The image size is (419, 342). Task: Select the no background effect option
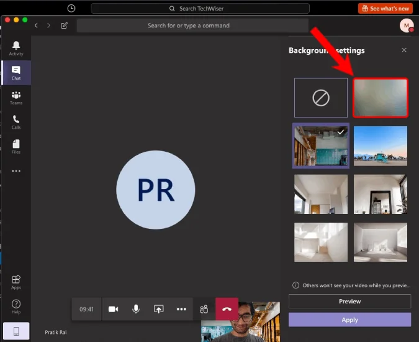click(321, 98)
